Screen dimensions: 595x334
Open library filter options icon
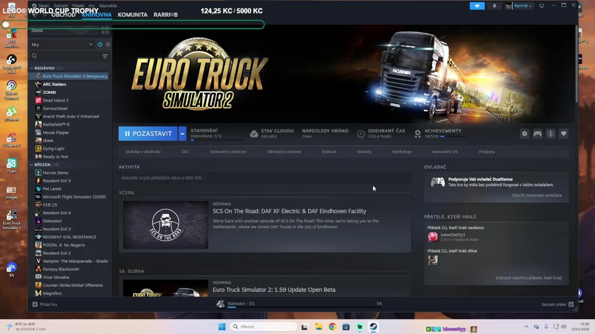click(105, 56)
